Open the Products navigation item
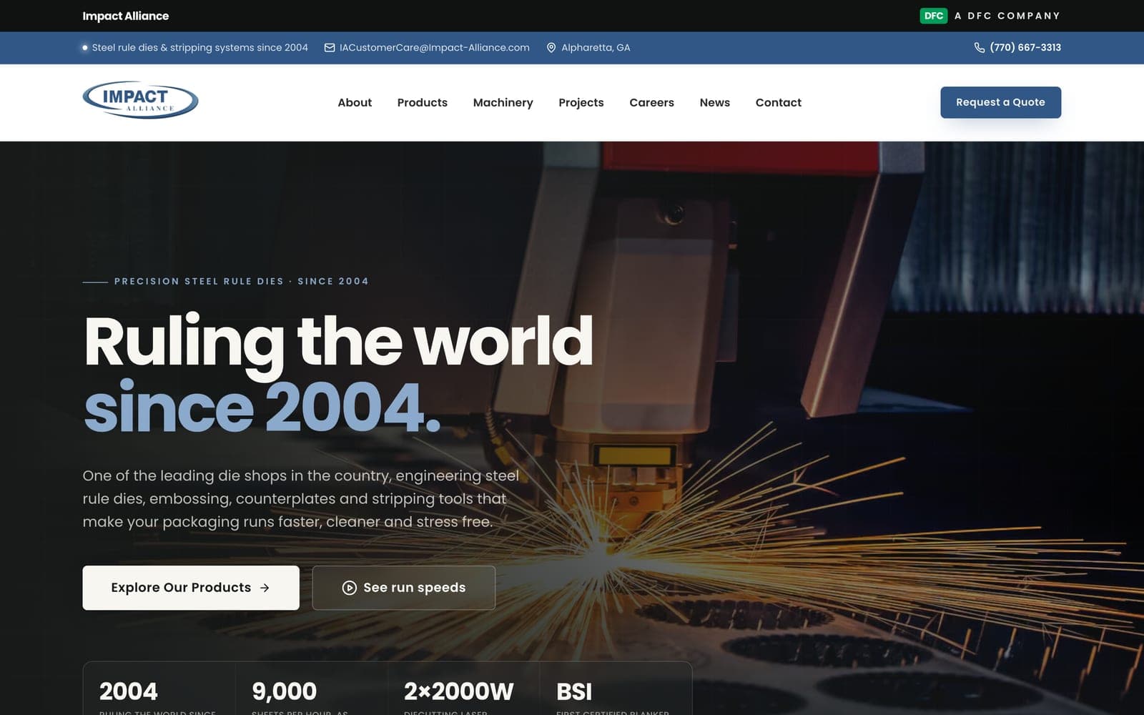The height and width of the screenshot is (715, 1144). click(x=422, y=102)
